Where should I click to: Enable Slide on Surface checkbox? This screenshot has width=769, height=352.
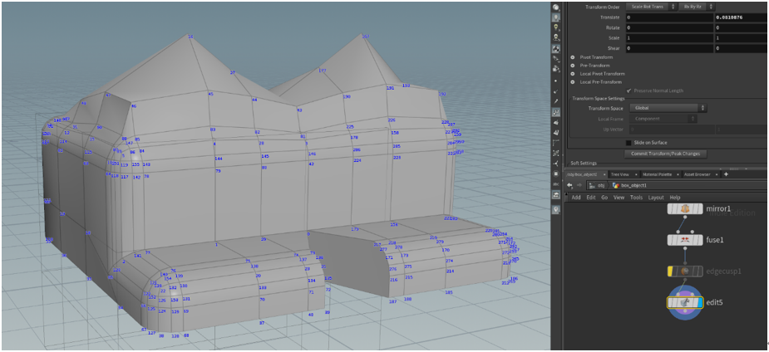628,143
